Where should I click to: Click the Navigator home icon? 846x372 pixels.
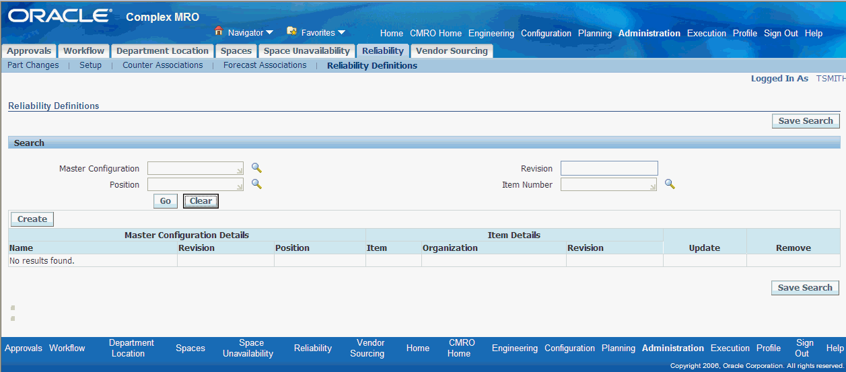click(218, 31)
